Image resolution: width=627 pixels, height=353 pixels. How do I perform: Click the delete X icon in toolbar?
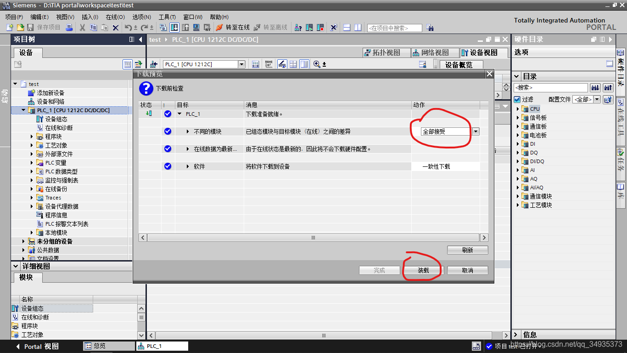(115, 28)
